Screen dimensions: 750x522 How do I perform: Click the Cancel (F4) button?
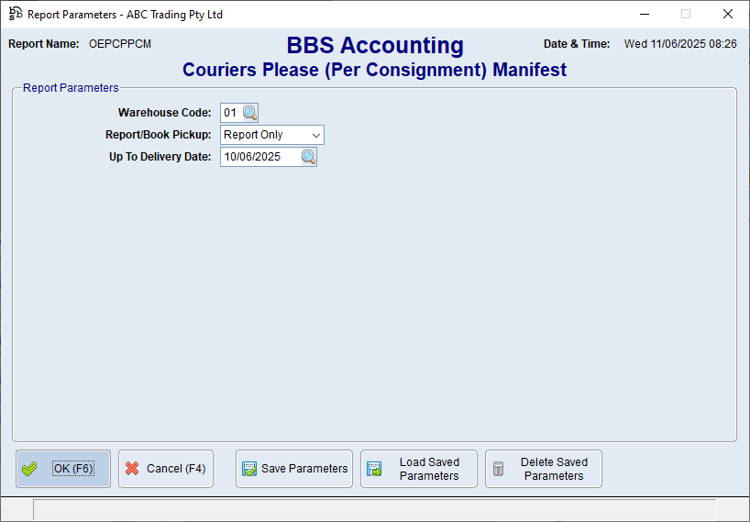point(166,469)
